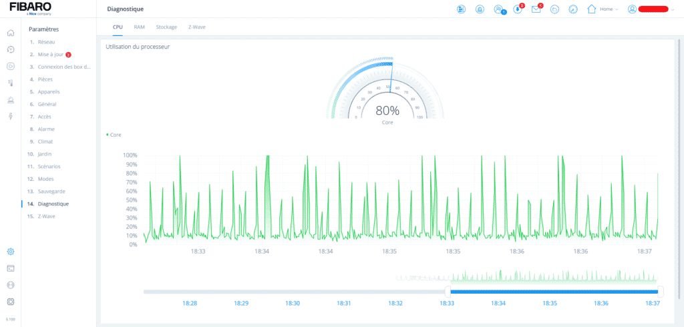Screen dimensions: 684x327
Task: Click the alarm status icon in header
Action: pos(480,9)
